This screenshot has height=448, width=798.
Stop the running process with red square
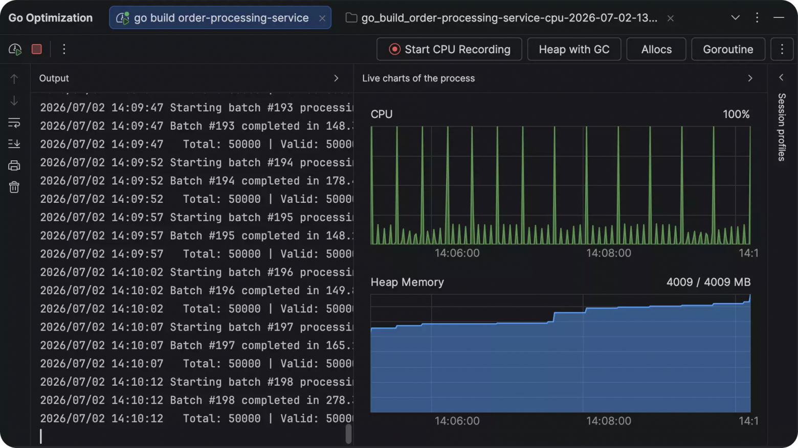pos(37,49)
